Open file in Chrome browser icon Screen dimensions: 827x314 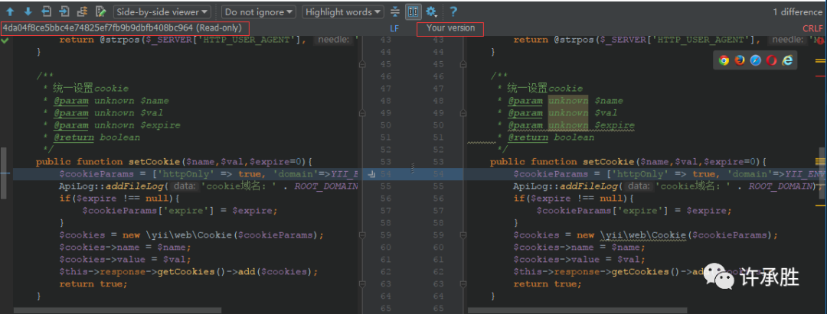[x=724, y=60]
